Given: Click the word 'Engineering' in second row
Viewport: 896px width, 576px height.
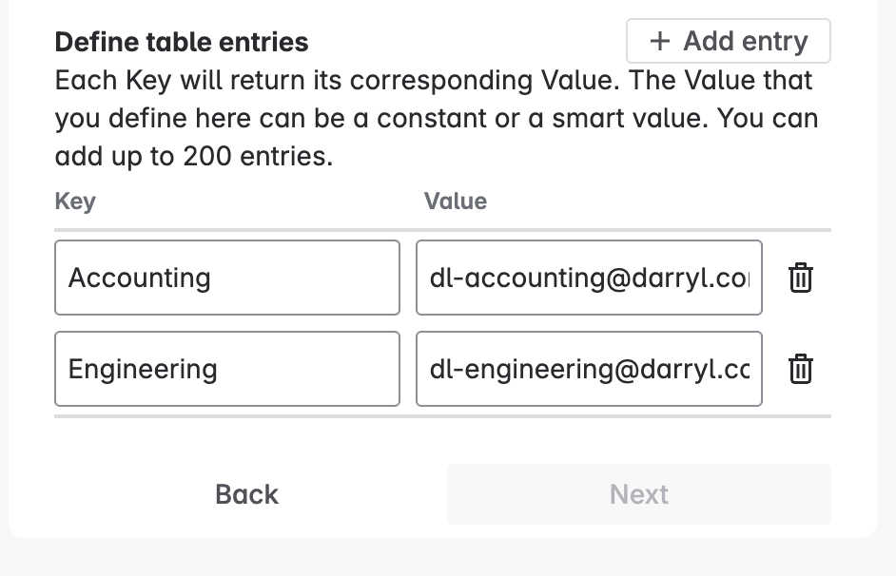Looking at the screenshot, I should coord(143,369).
